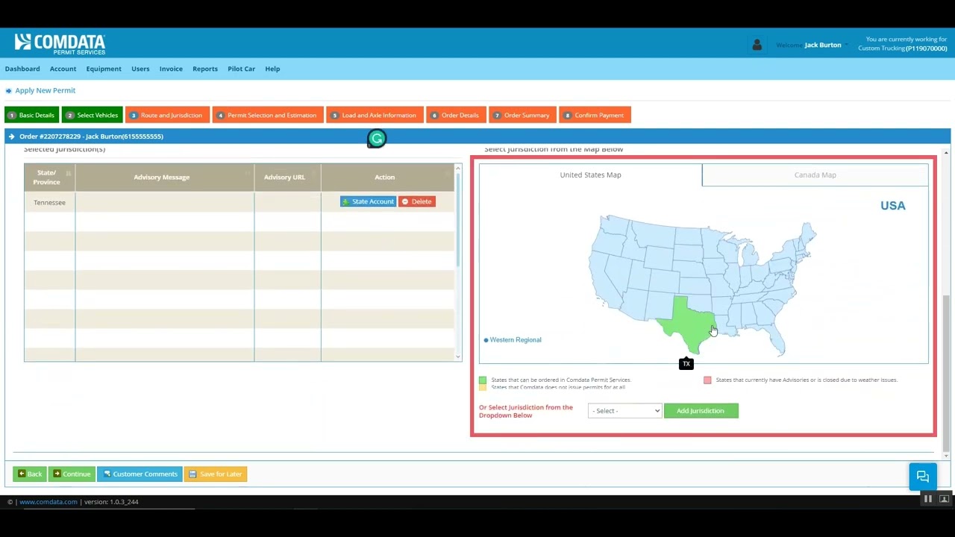Switch to United States Map tab

coord(590,175)
